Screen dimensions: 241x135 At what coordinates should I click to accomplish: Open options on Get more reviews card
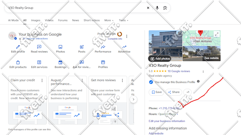click(x=122, y=80)
